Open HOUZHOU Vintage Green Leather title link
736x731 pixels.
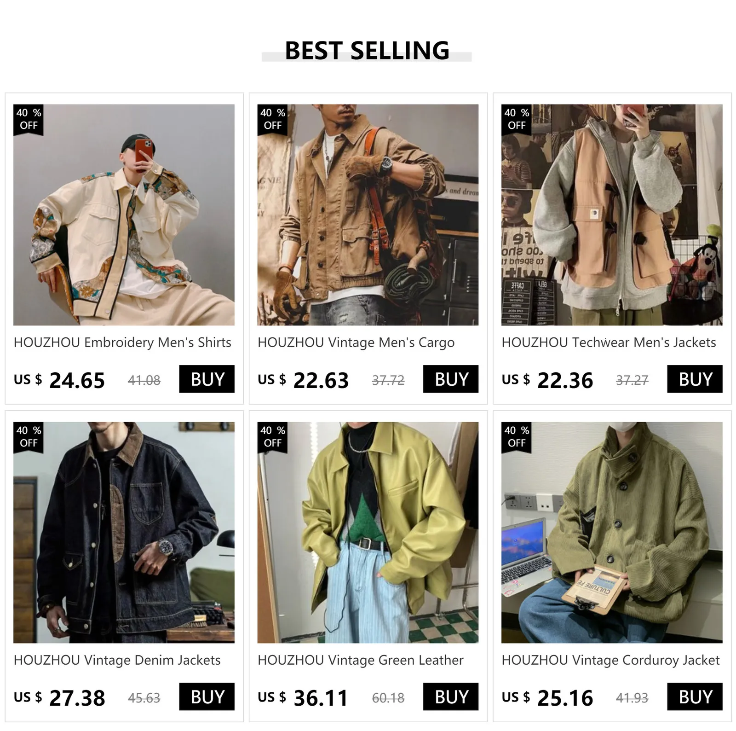(x=361, y=660)
